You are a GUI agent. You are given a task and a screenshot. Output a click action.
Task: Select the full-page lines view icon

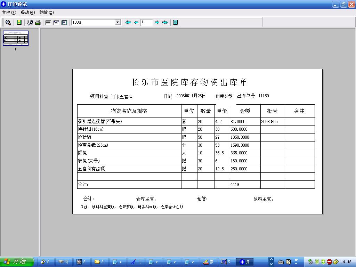coord(48,23)
